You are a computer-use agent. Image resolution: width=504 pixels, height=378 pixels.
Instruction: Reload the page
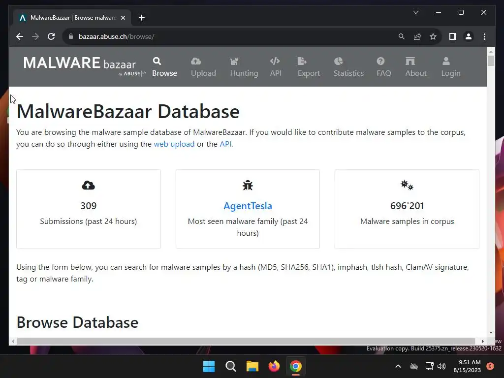coord(51,36)
